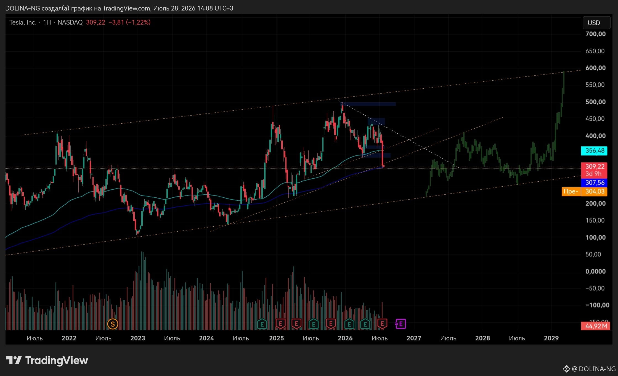Click the 2023 label on the time axis
This screenshot has width=618, height=376.
[x=137, y=338]
